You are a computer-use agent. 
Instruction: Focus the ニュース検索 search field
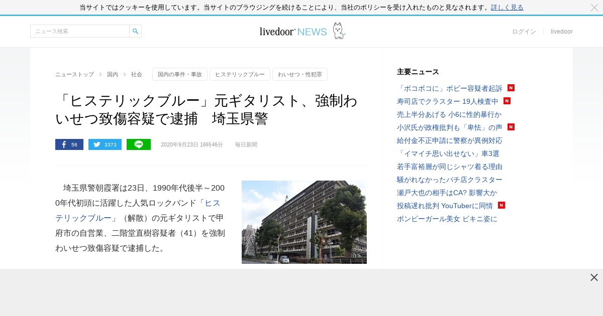tap(80, 31)
